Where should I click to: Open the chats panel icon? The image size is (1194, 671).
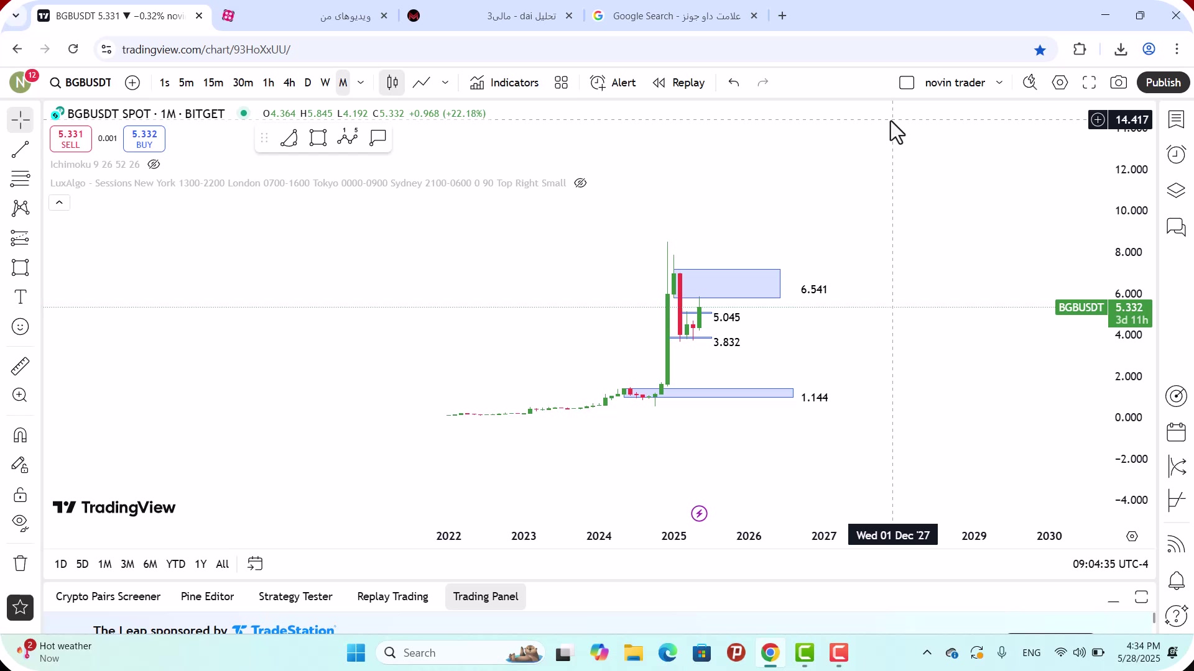[1176, 227]
